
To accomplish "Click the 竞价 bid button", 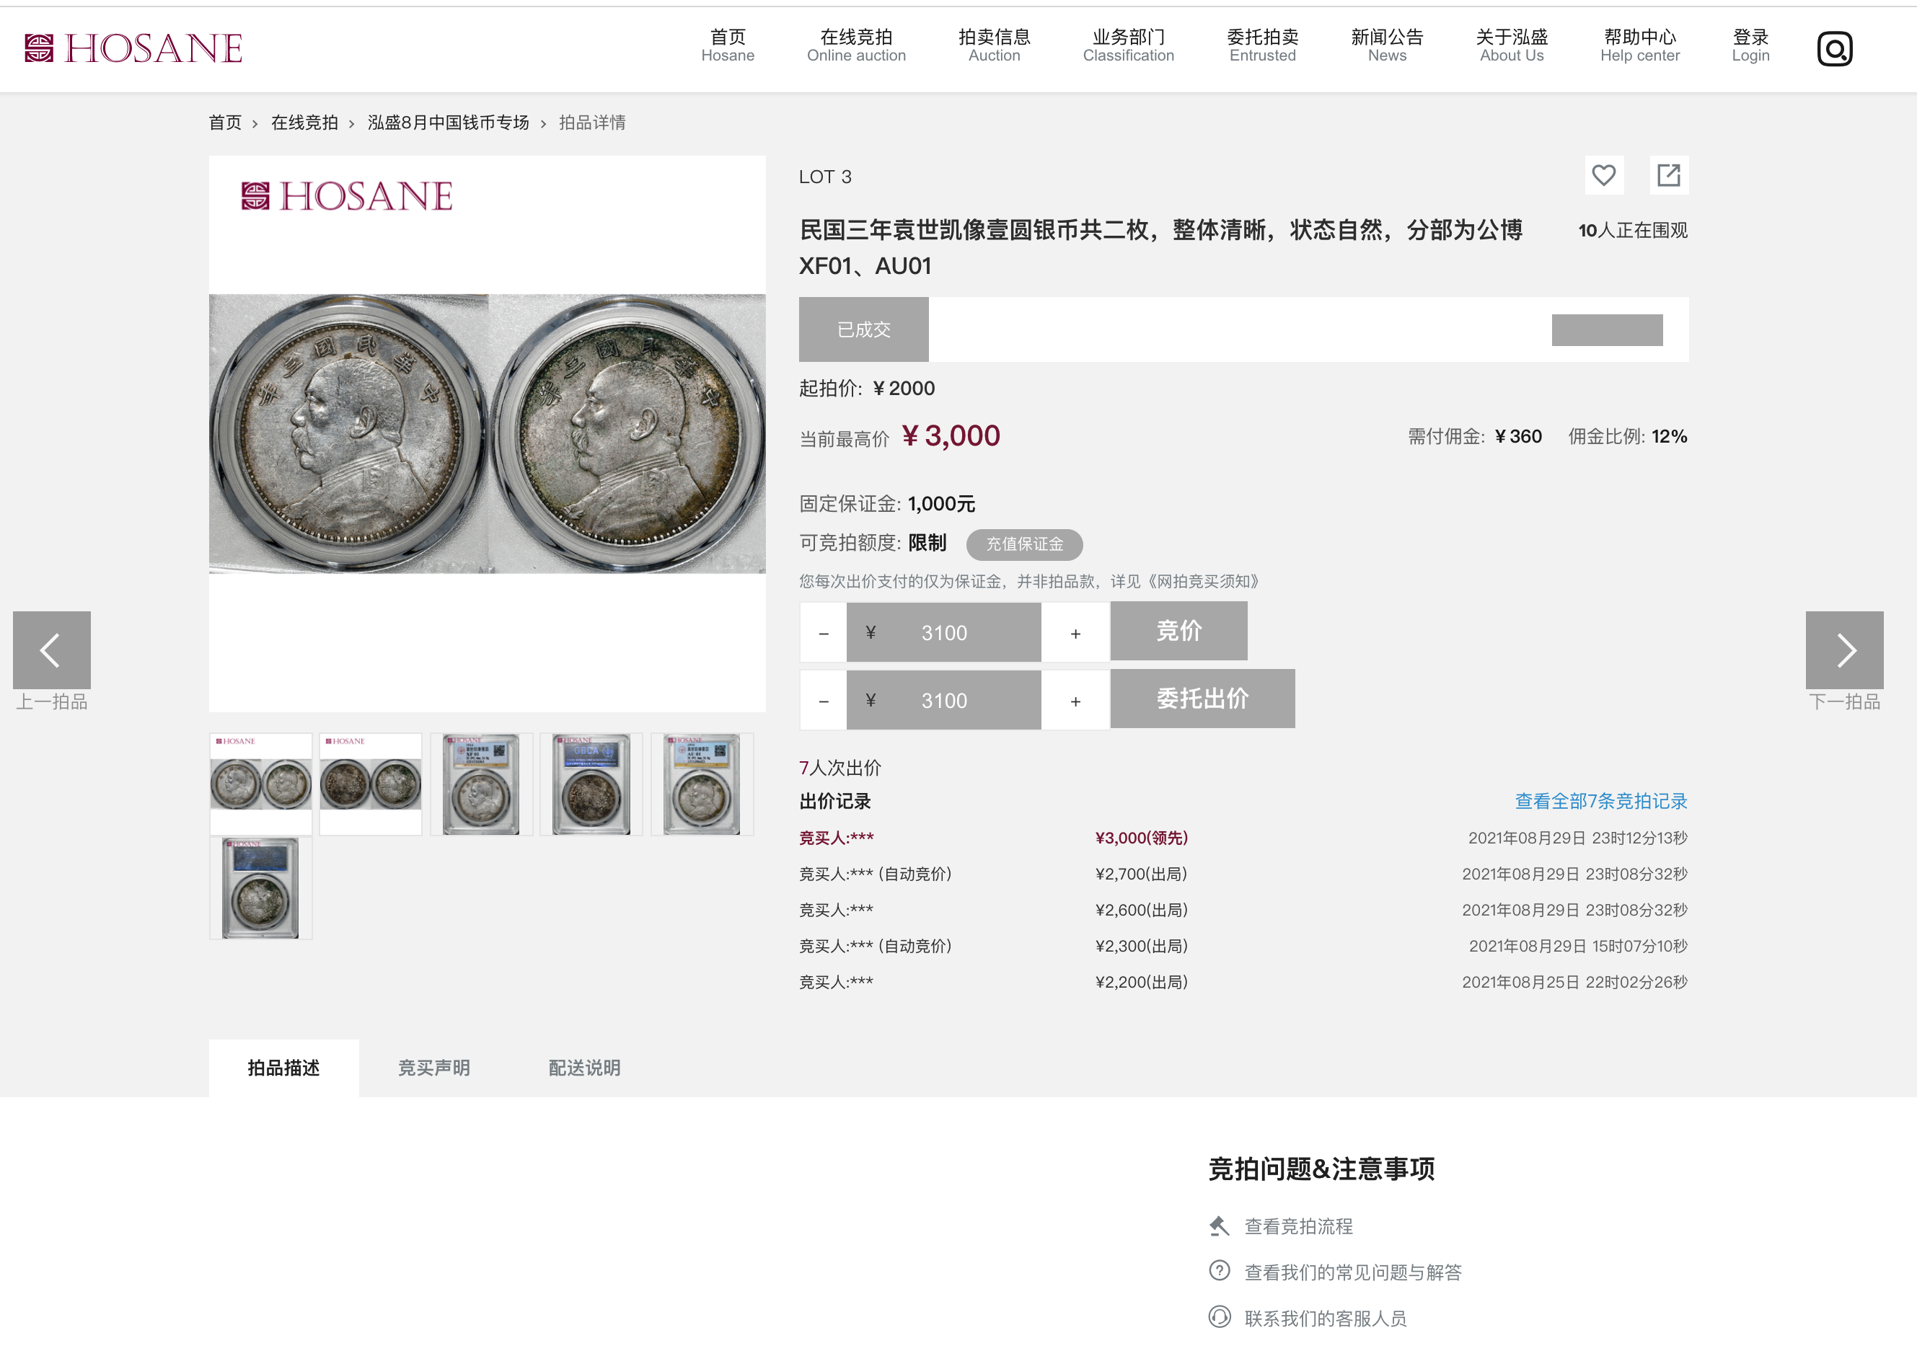I will [1178, 632].
